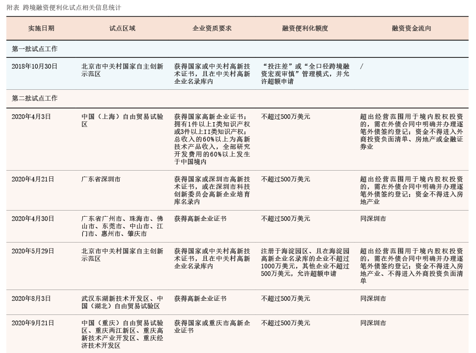
Task: Click the 中国（上海）自由贸易试验区 cell
Action: tap(122, 120)
